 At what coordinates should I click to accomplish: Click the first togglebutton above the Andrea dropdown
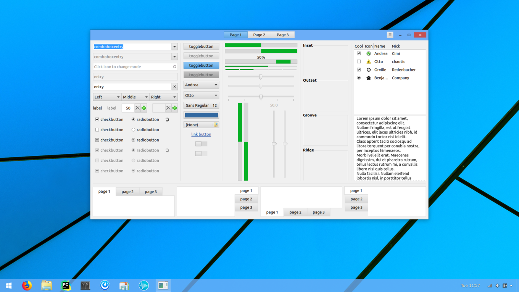(x=201, y=47)
